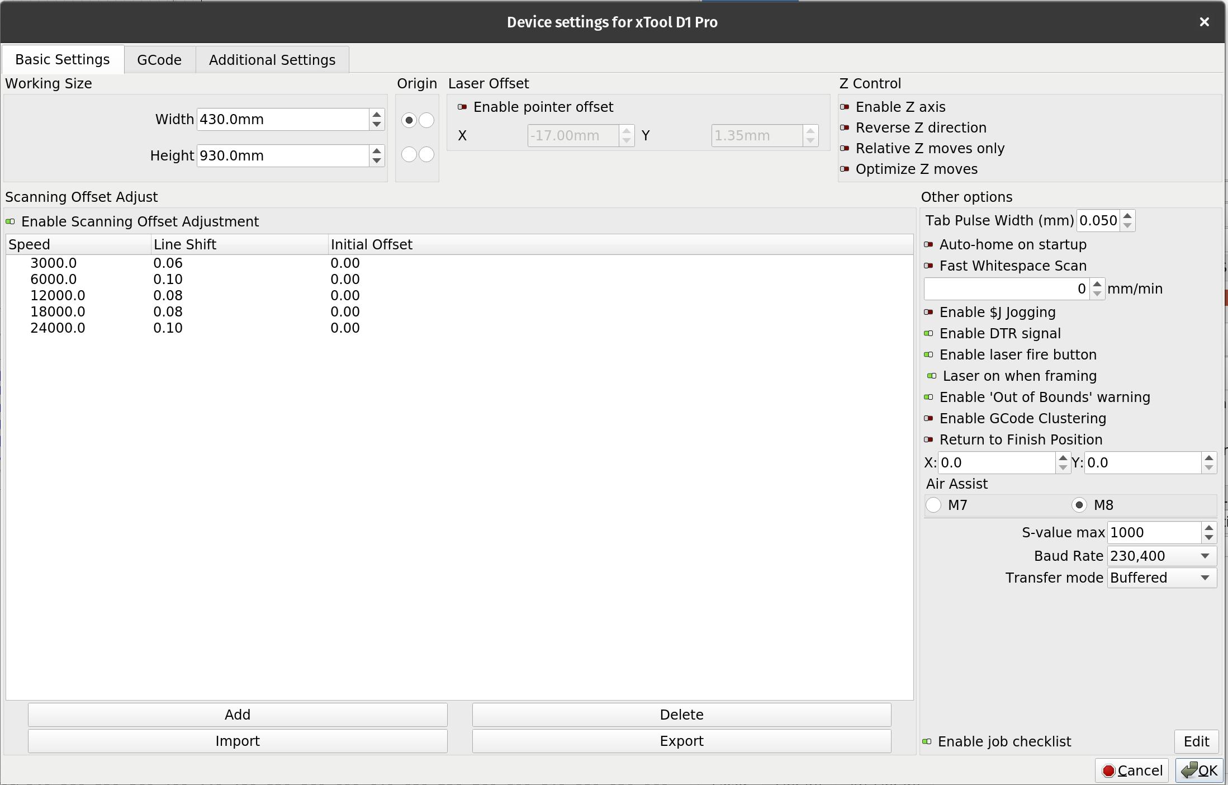Screen dimensions: 1228x785
Task: Toggle Enable Z axis switch
Action: point(845,107)
